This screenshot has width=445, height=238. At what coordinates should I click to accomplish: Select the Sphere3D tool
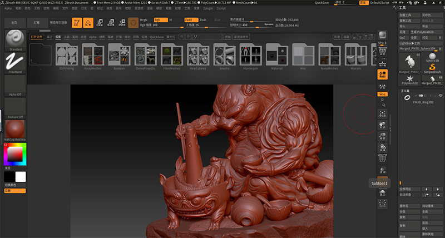(432, 58)
